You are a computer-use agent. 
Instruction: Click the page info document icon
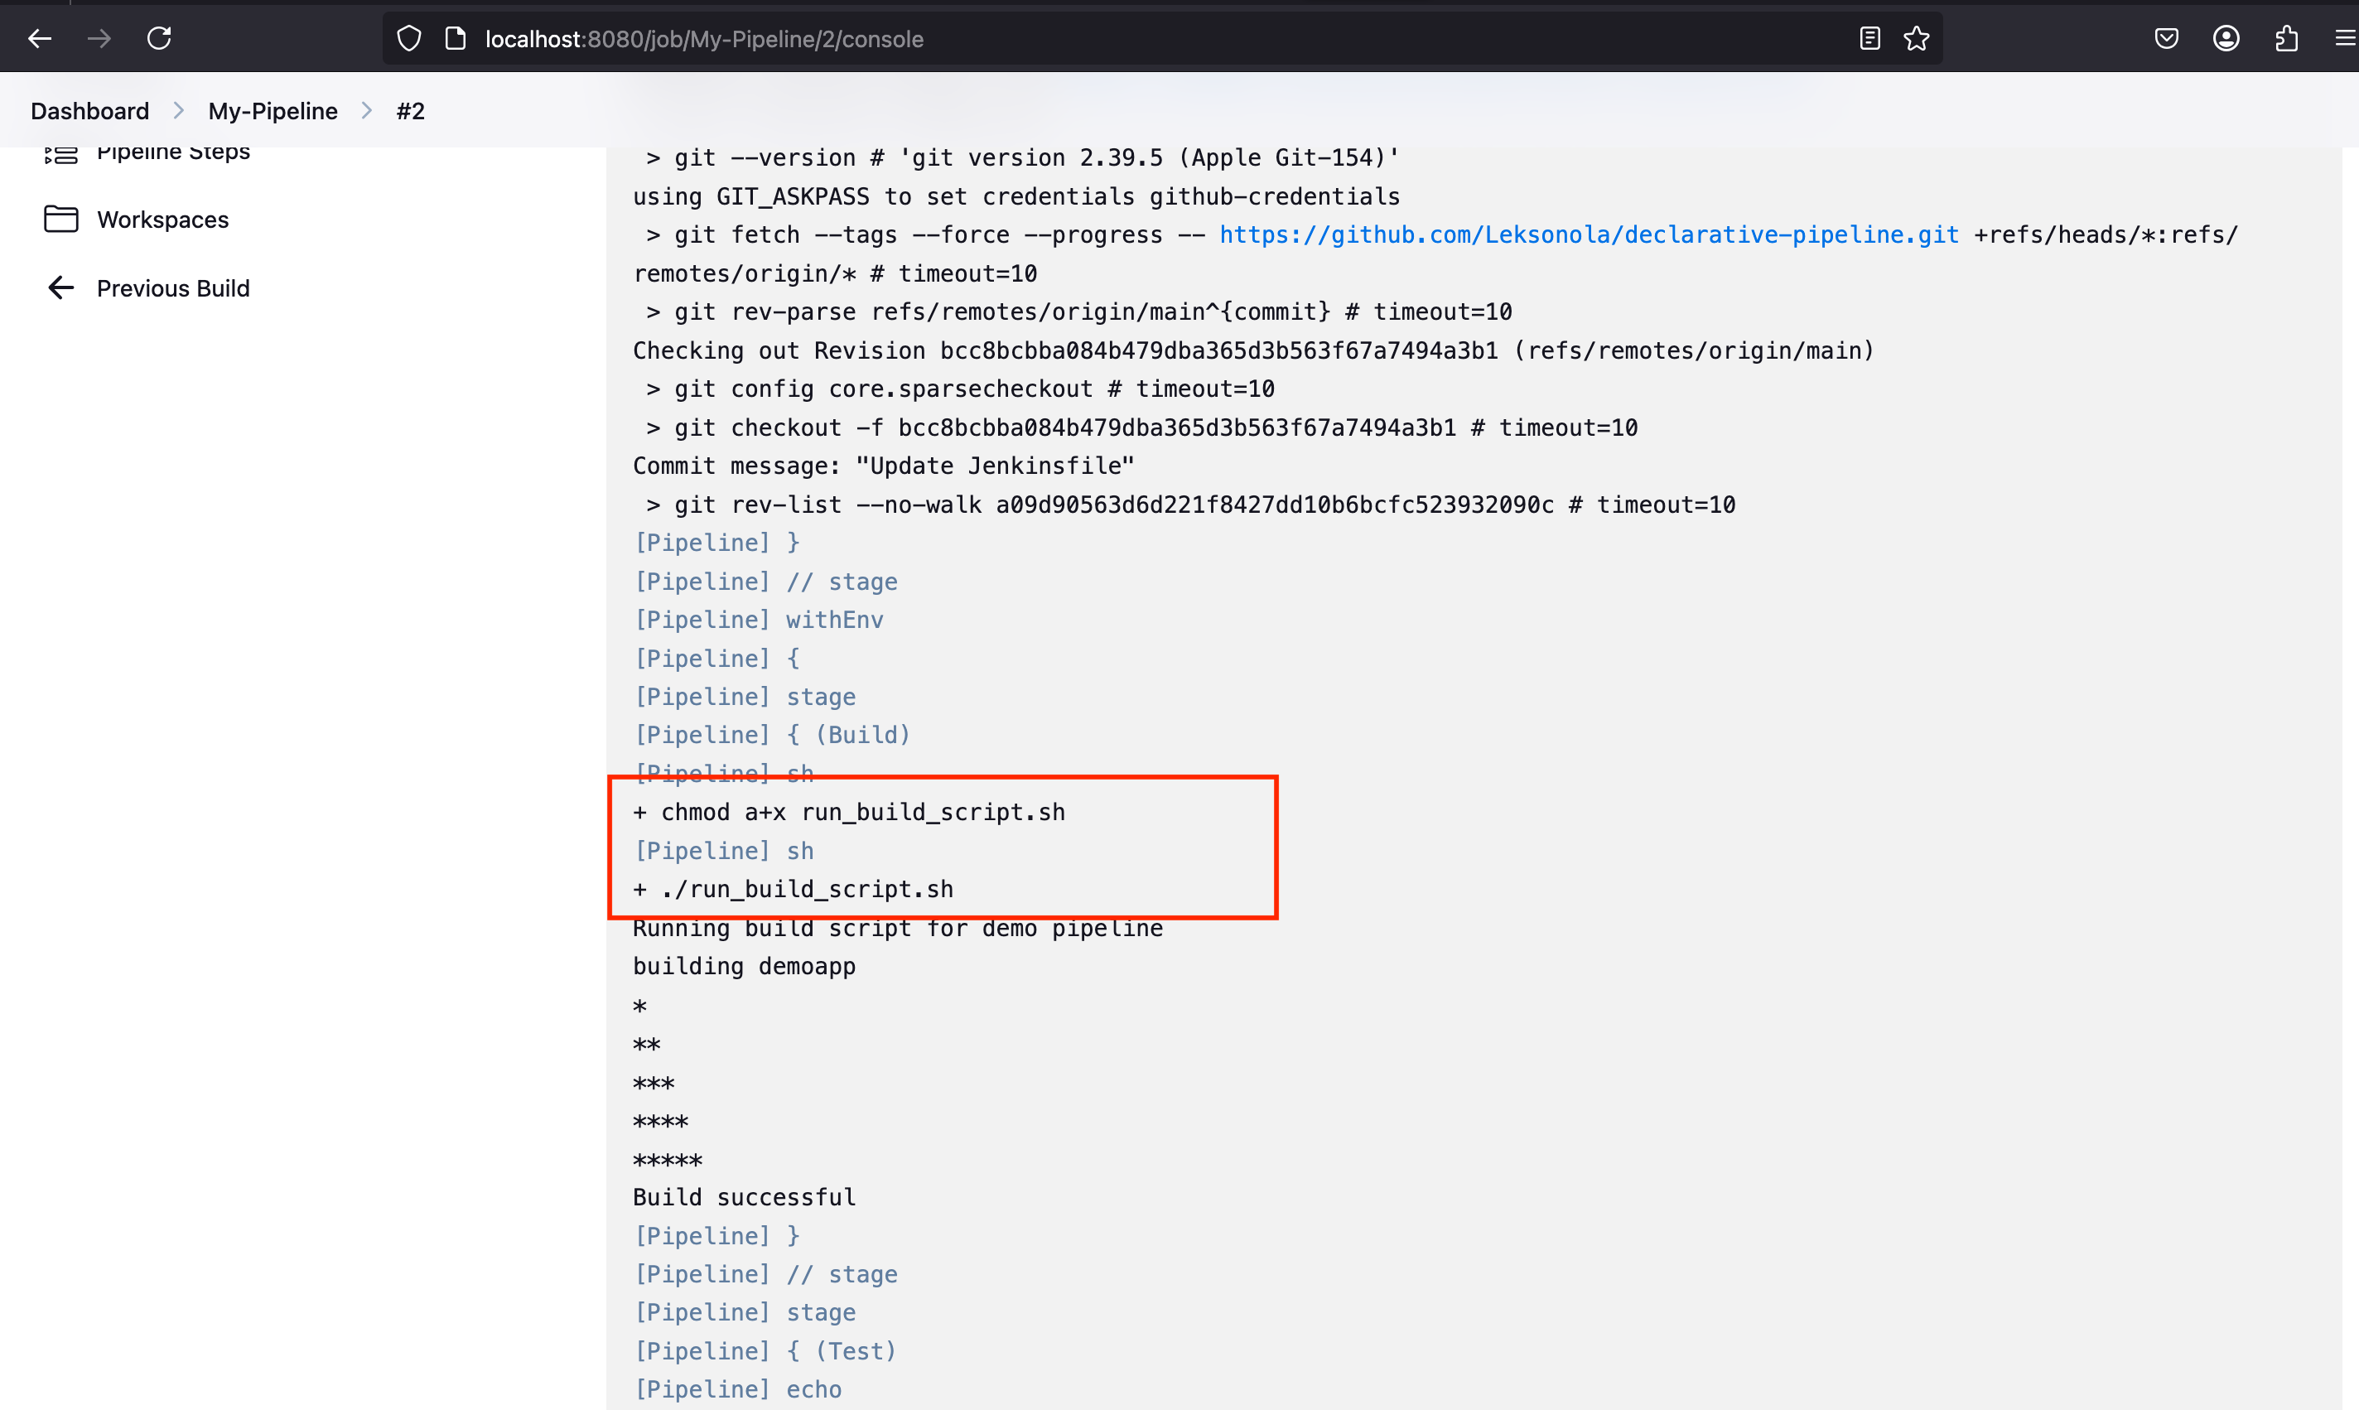point(456,39)
